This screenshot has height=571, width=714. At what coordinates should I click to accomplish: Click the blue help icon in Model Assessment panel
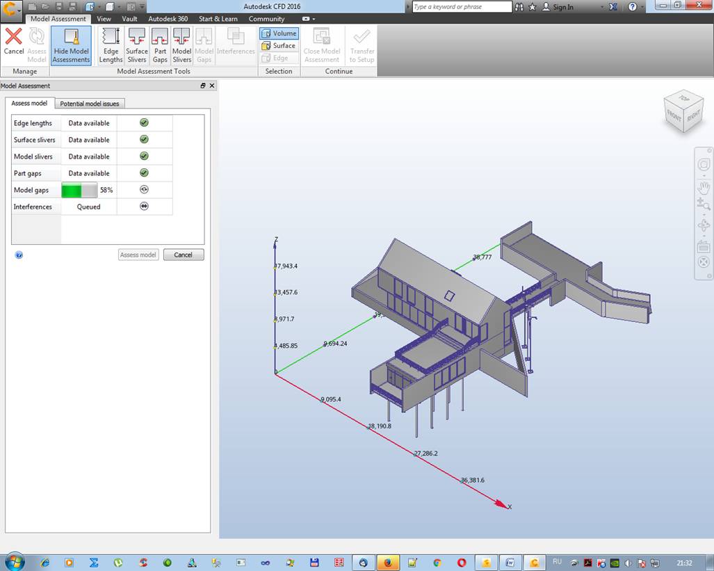pos(19,255)
